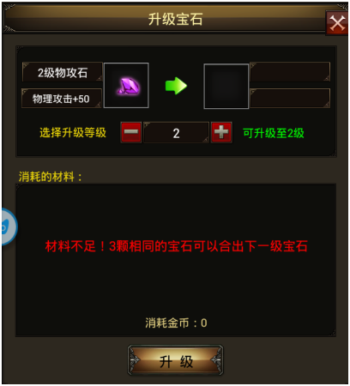Decrease upgrade level with red minus button
Screen dimensions: 350x386
(131, 132)
